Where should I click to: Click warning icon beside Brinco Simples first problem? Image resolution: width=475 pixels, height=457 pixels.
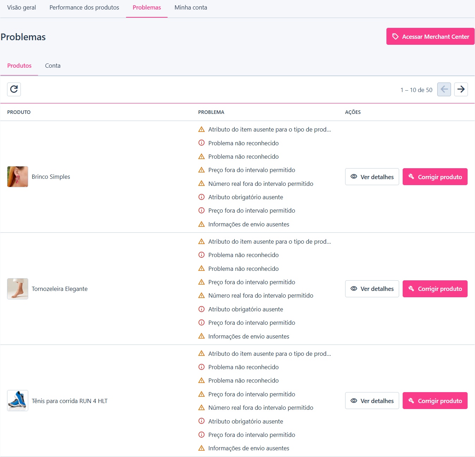coord(202,129)
